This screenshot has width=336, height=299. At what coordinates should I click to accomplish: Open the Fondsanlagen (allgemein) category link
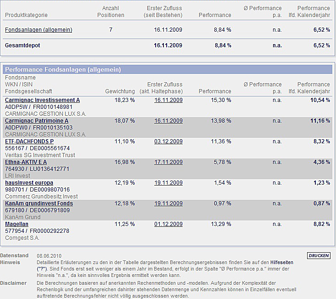coord(39,30)
